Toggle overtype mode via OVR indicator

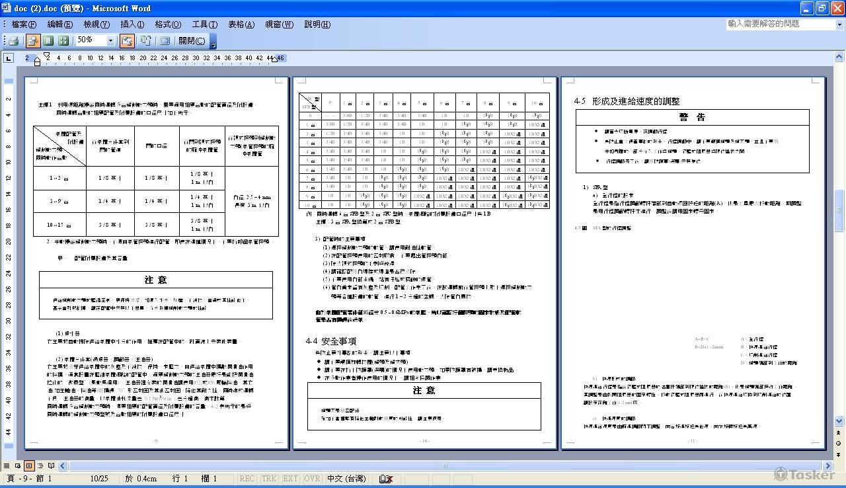tap(312, 479)
